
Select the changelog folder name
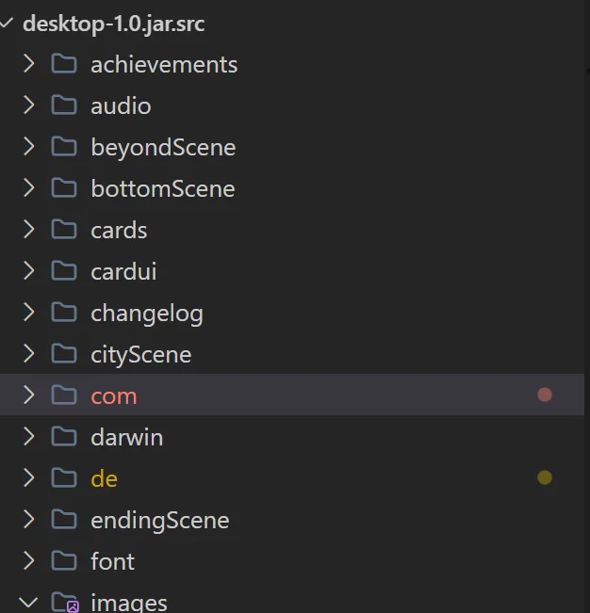click(x=147, y=314)
